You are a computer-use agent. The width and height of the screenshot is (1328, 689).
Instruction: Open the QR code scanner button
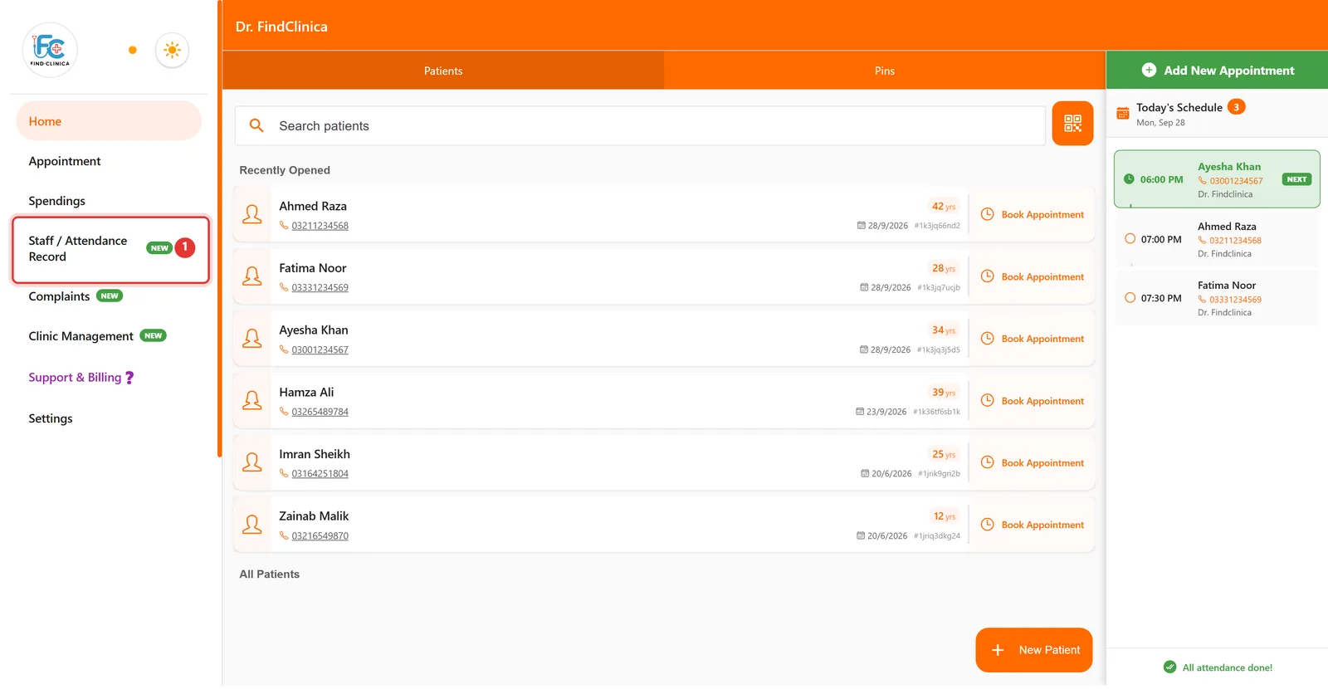click(1072, 124)
